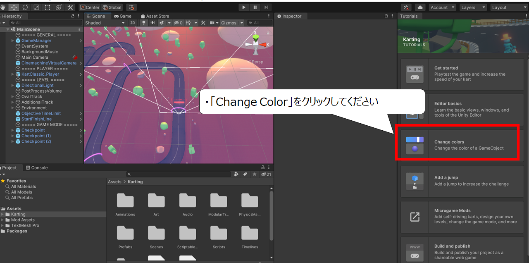Switch to the Asset Store tab

coord(155,16)
